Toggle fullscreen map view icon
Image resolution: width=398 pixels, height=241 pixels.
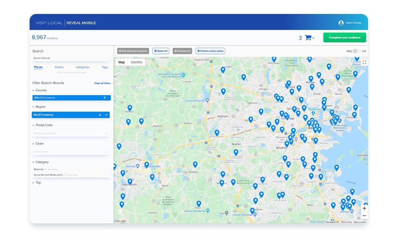[364, 62]
